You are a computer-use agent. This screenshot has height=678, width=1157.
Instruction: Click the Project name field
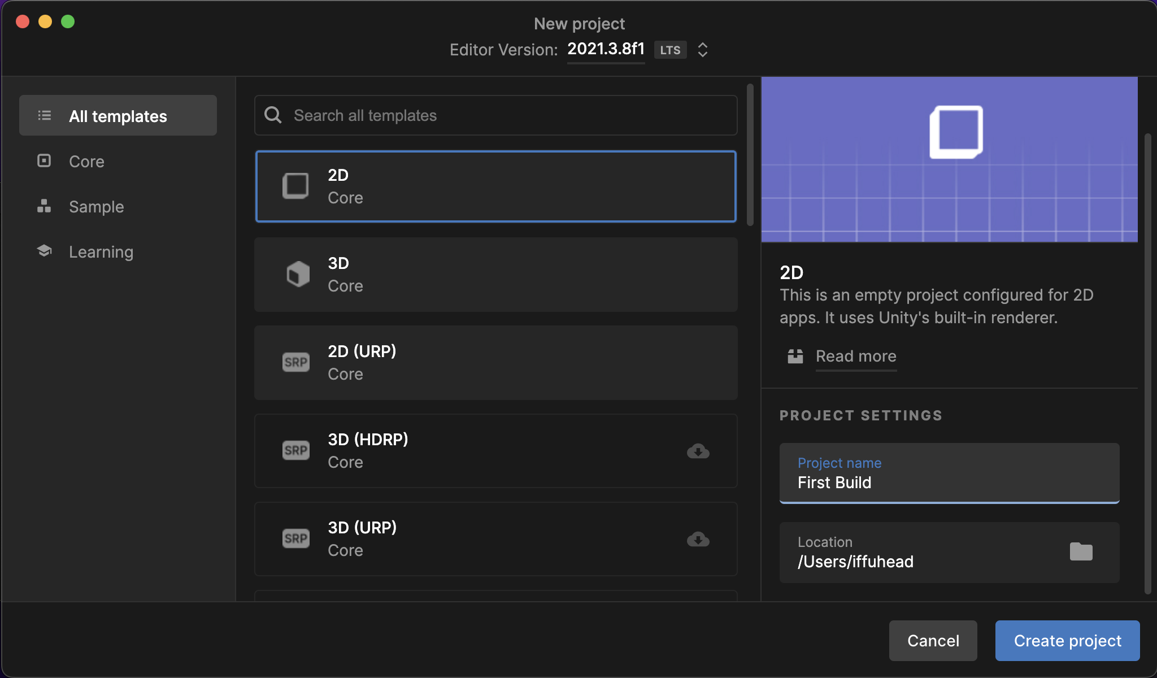point(949,473)
